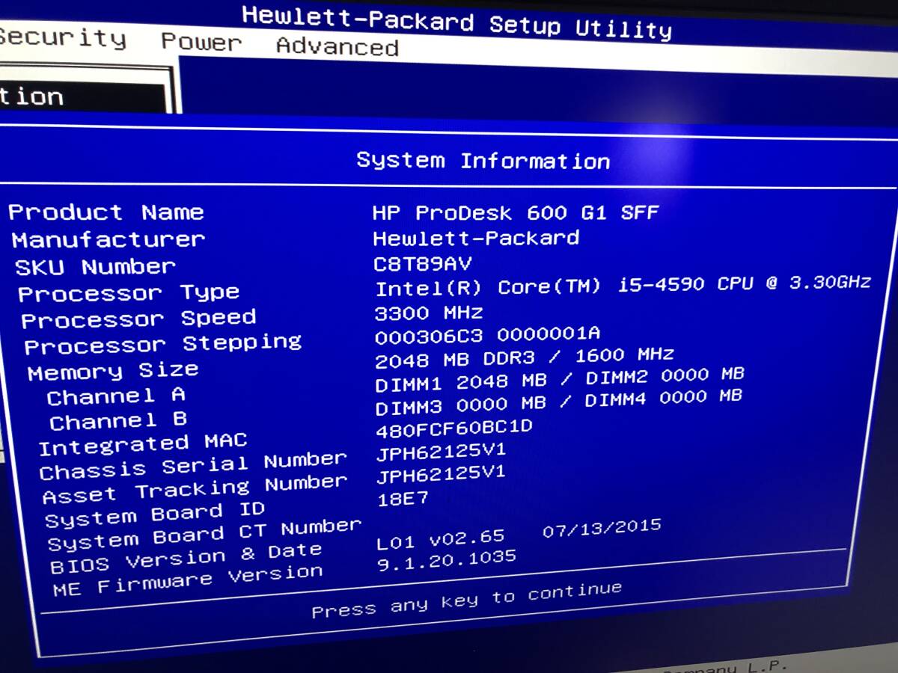This screenshot has height=673, width=898.
Task: Select MAC address 480FCF60BC1D
Action: pos(454,428)
